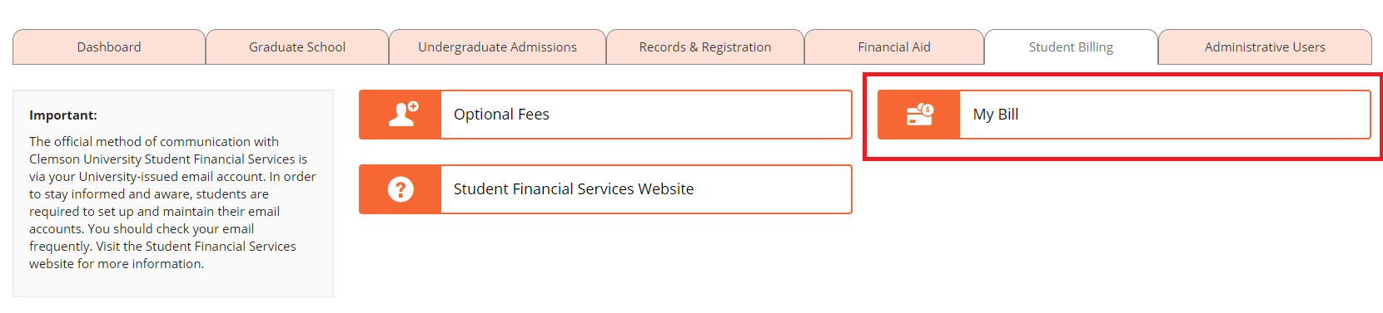
Task: Click empty area of Optional Fees button
Action: click(699, 115)
